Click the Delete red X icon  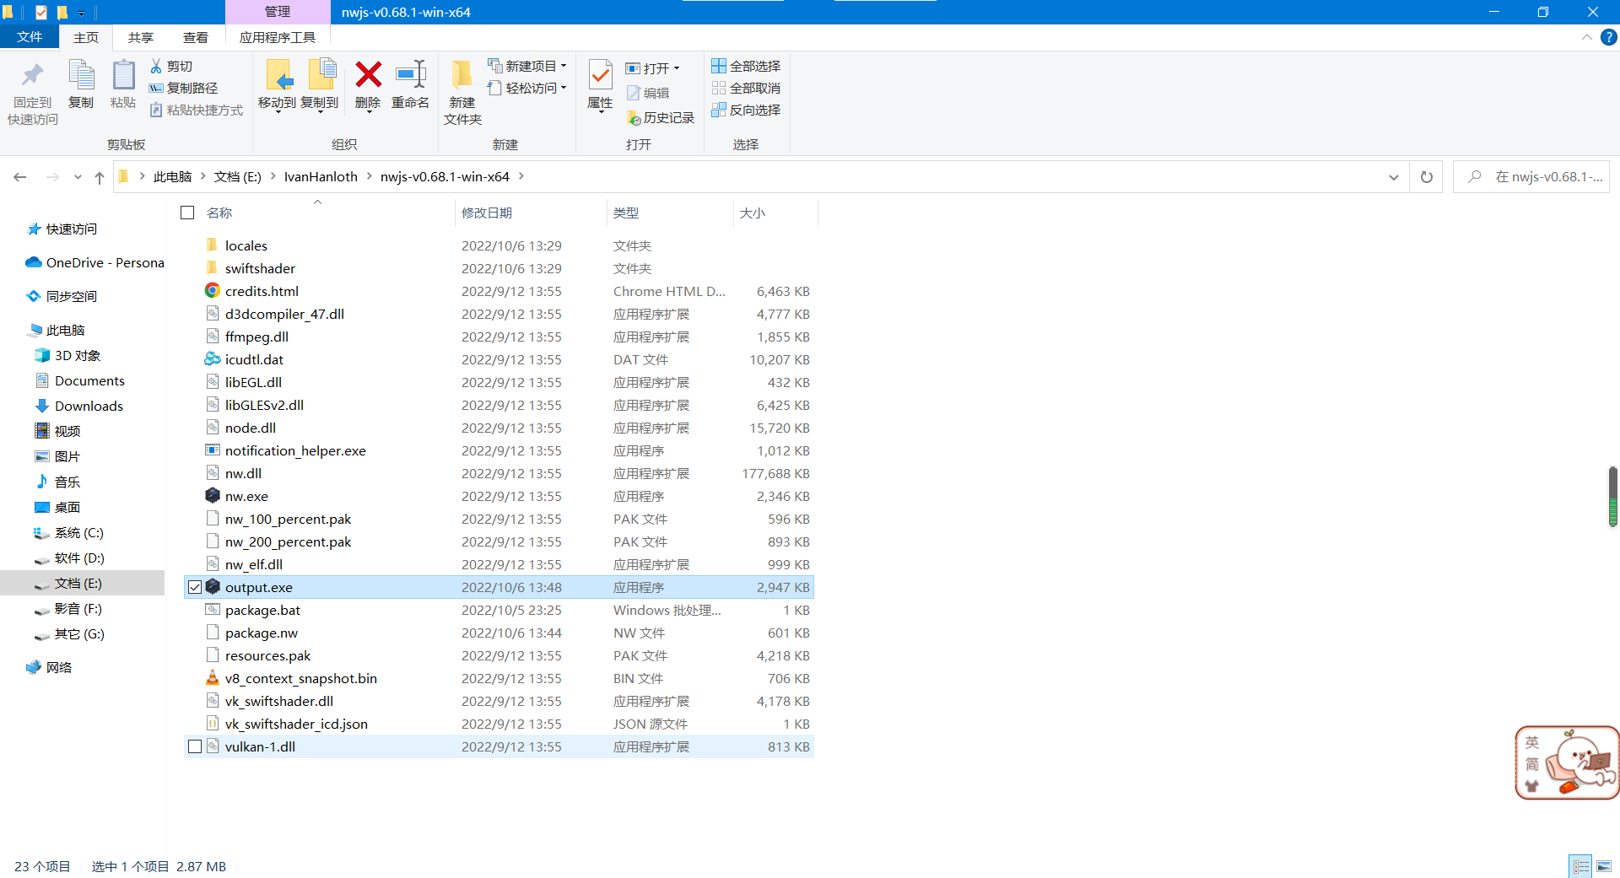click(368, 76)
